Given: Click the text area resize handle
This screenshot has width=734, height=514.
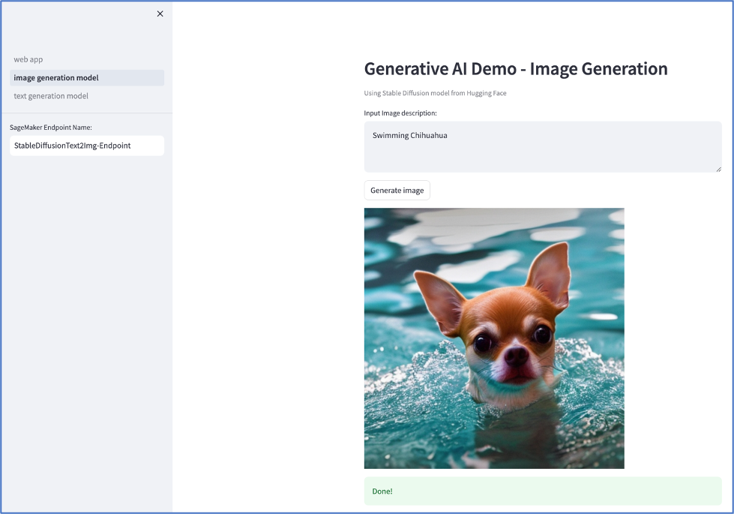Looking at the screenshot, I should (718, 169).
